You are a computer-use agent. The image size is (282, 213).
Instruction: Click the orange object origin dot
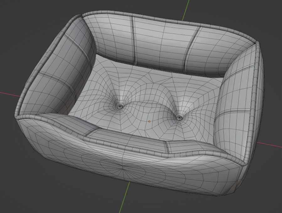[x=149, y=122]
